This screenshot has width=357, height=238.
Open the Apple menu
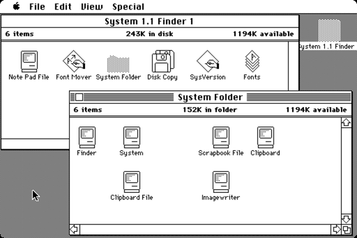(17, 7)
